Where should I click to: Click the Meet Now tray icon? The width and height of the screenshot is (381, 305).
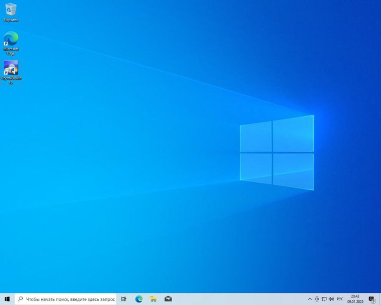click(x=317, y=299)
